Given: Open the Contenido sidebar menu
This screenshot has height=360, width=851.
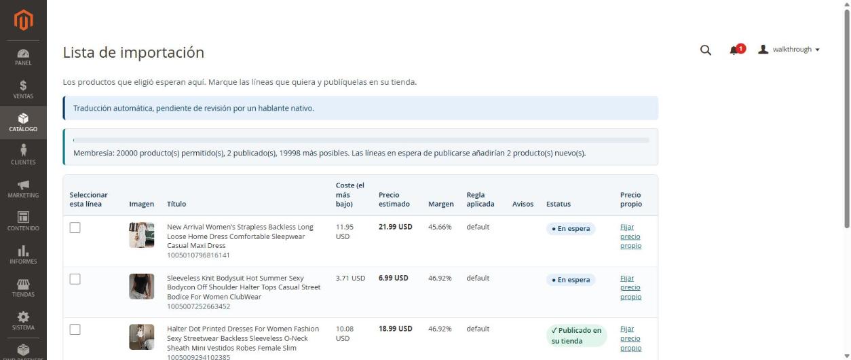Looking at the screenshot, I should pos(23,222).
